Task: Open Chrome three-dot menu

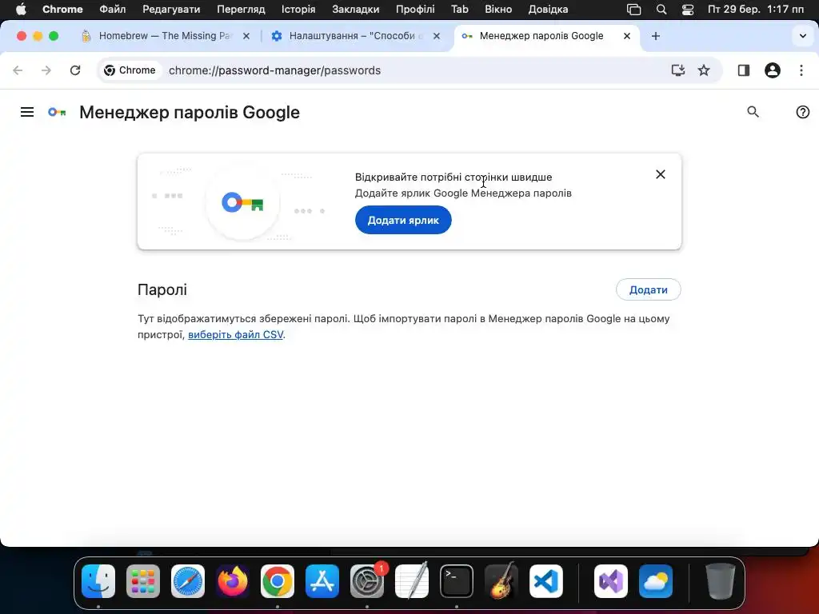Action: point(801,70)
